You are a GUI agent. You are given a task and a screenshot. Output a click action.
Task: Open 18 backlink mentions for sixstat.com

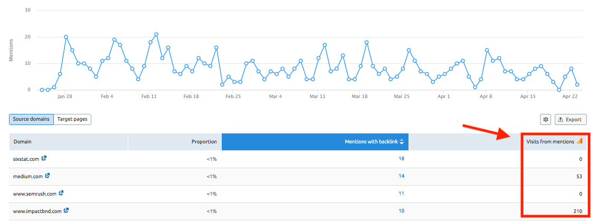pos(401,159)
